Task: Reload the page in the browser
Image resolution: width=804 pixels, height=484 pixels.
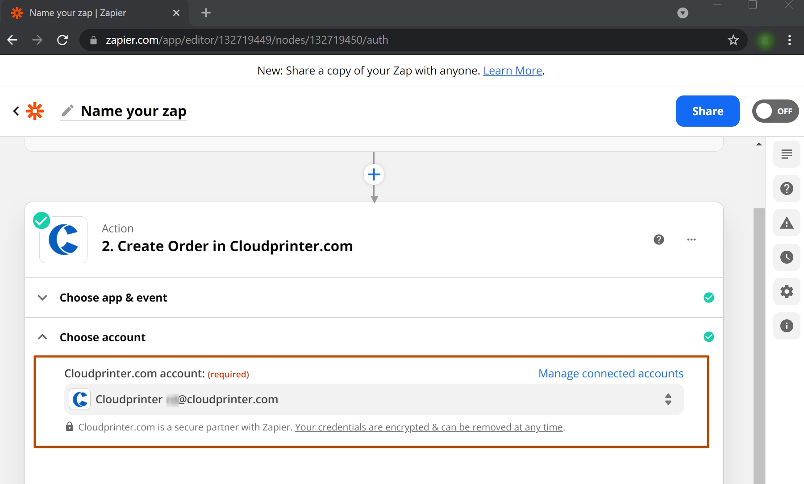Action: [x=62, y=40]
